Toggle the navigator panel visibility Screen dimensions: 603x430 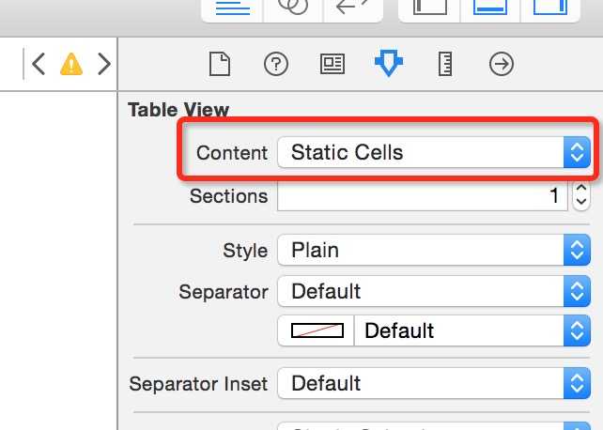[430, 7]
